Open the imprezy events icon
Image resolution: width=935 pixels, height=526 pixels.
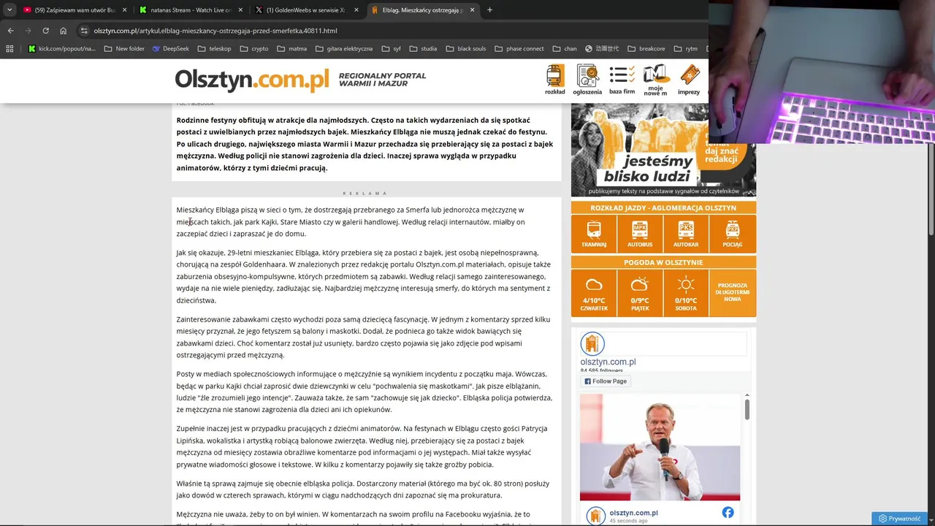[x=689, y=80]
